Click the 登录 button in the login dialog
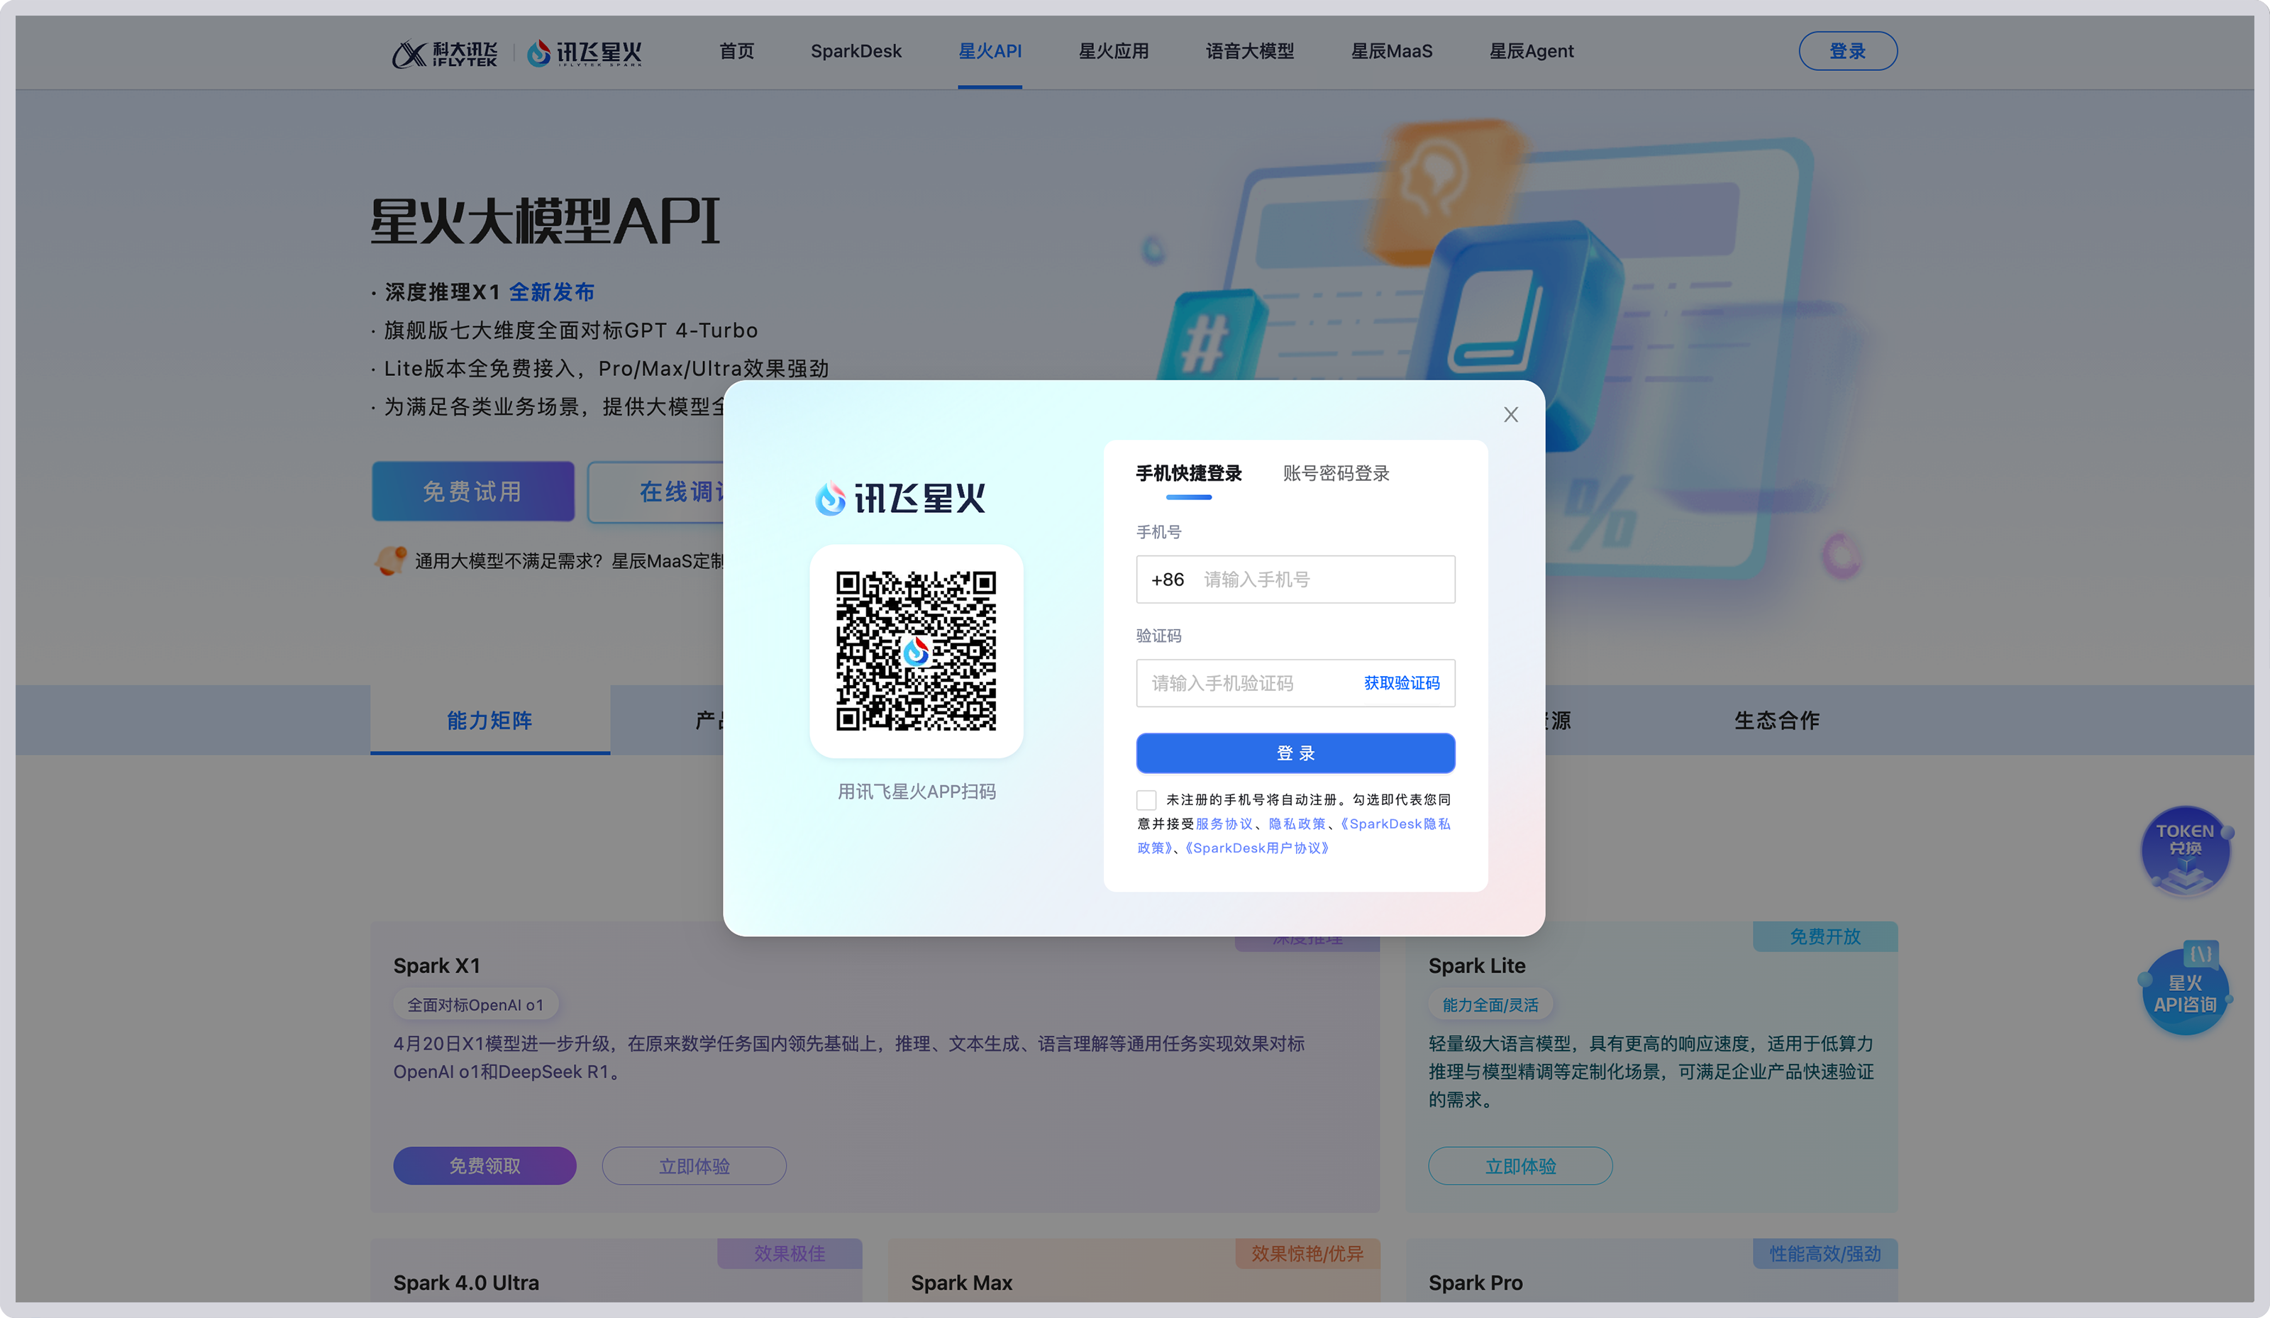The image size is (2270, 1318). coord(1295,753)
